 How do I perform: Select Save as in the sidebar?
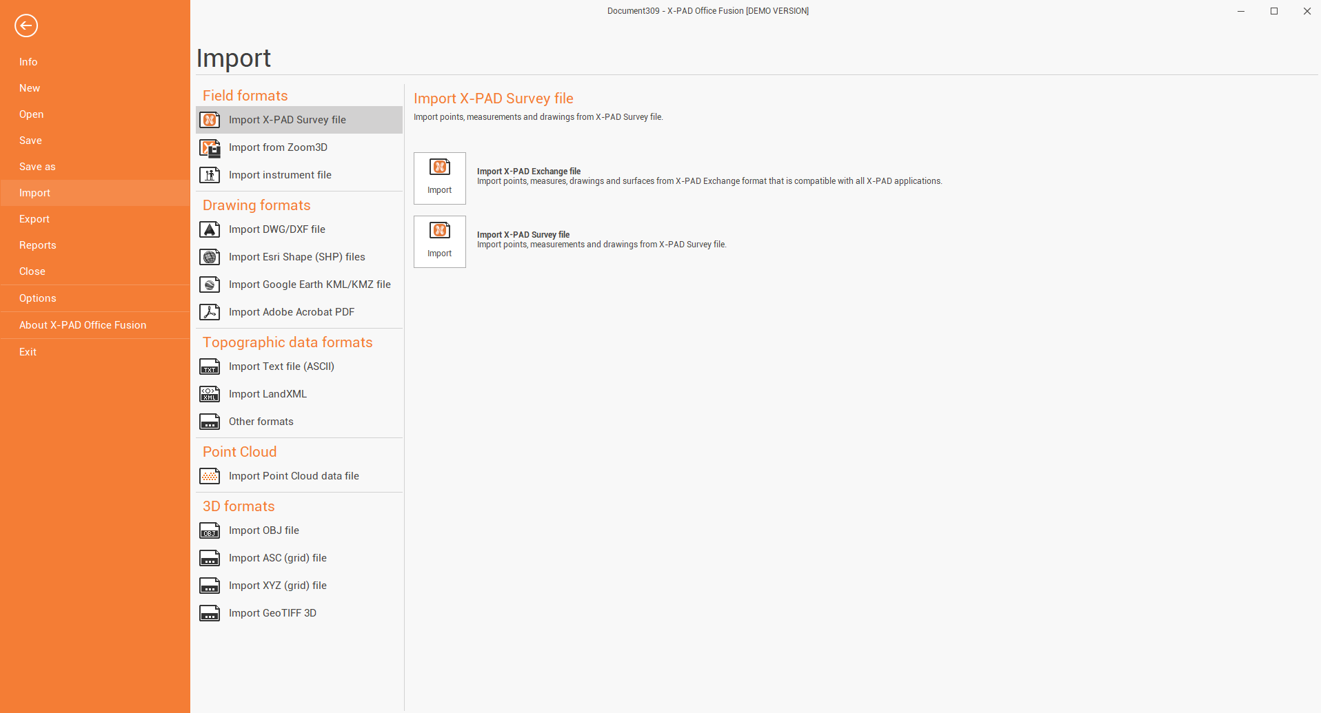coord(37,167)
